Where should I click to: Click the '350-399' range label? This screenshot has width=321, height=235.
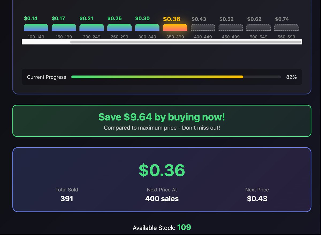175,37
